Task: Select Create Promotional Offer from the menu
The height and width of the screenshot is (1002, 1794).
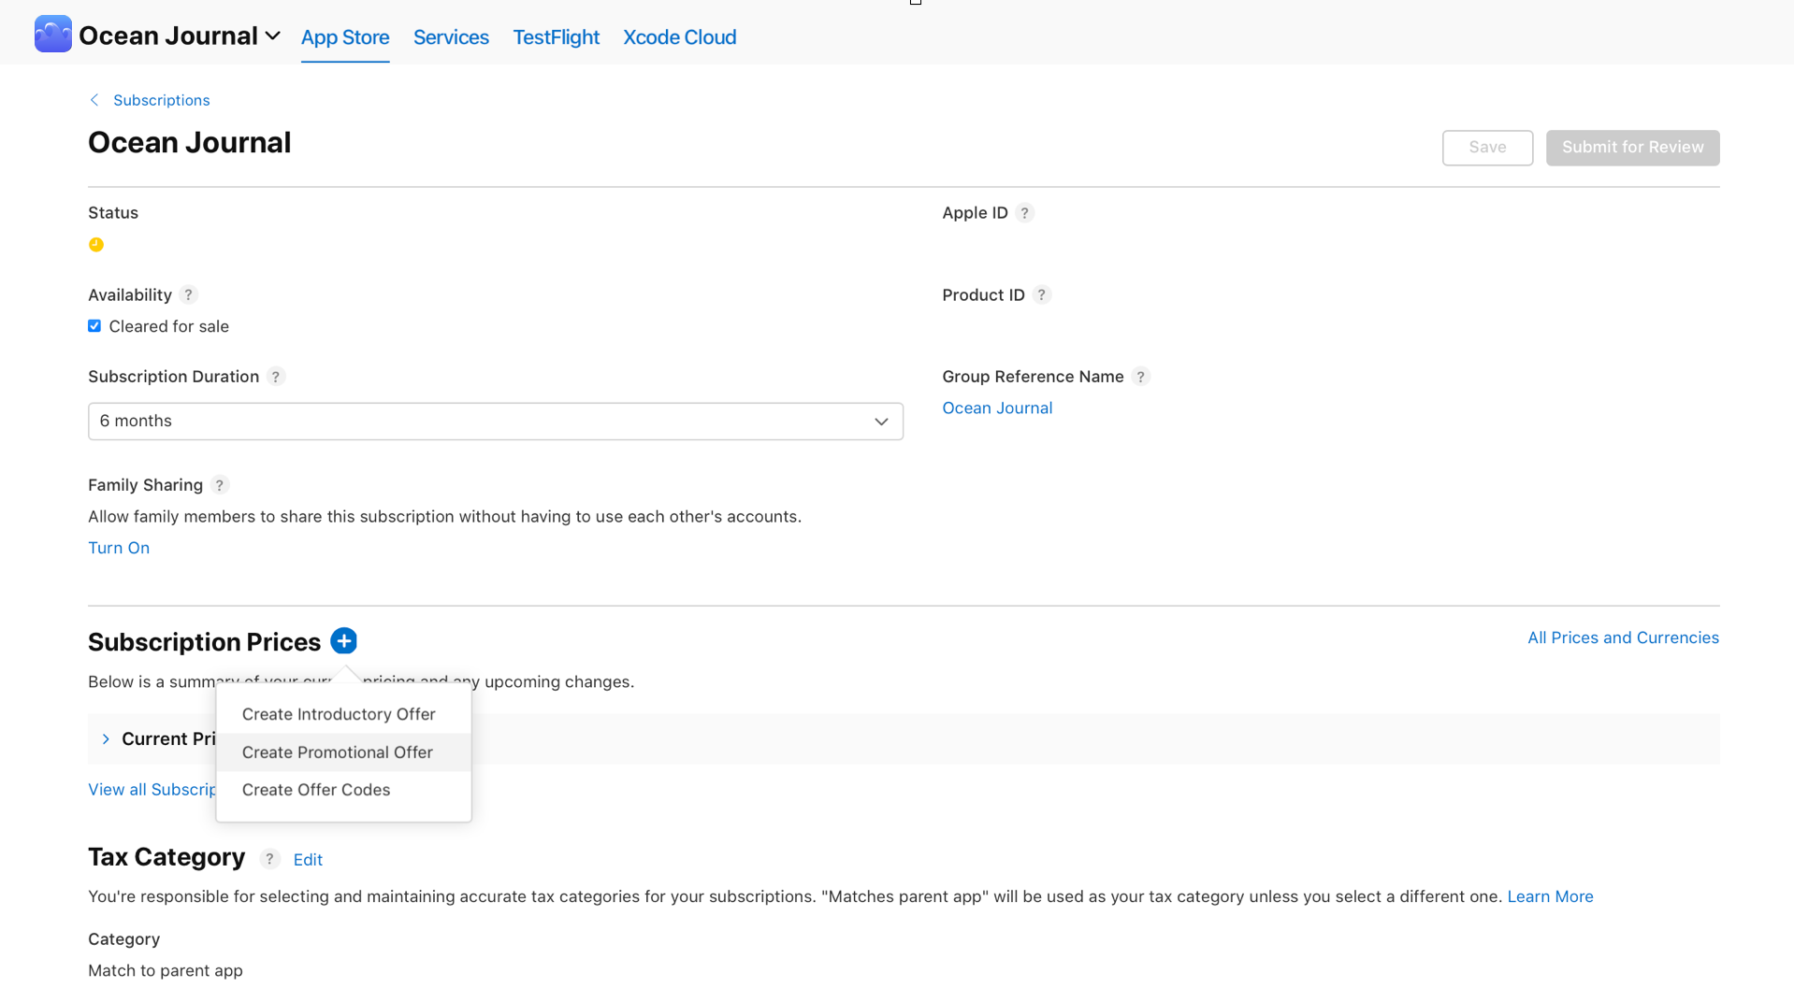Action: (337, 751)
